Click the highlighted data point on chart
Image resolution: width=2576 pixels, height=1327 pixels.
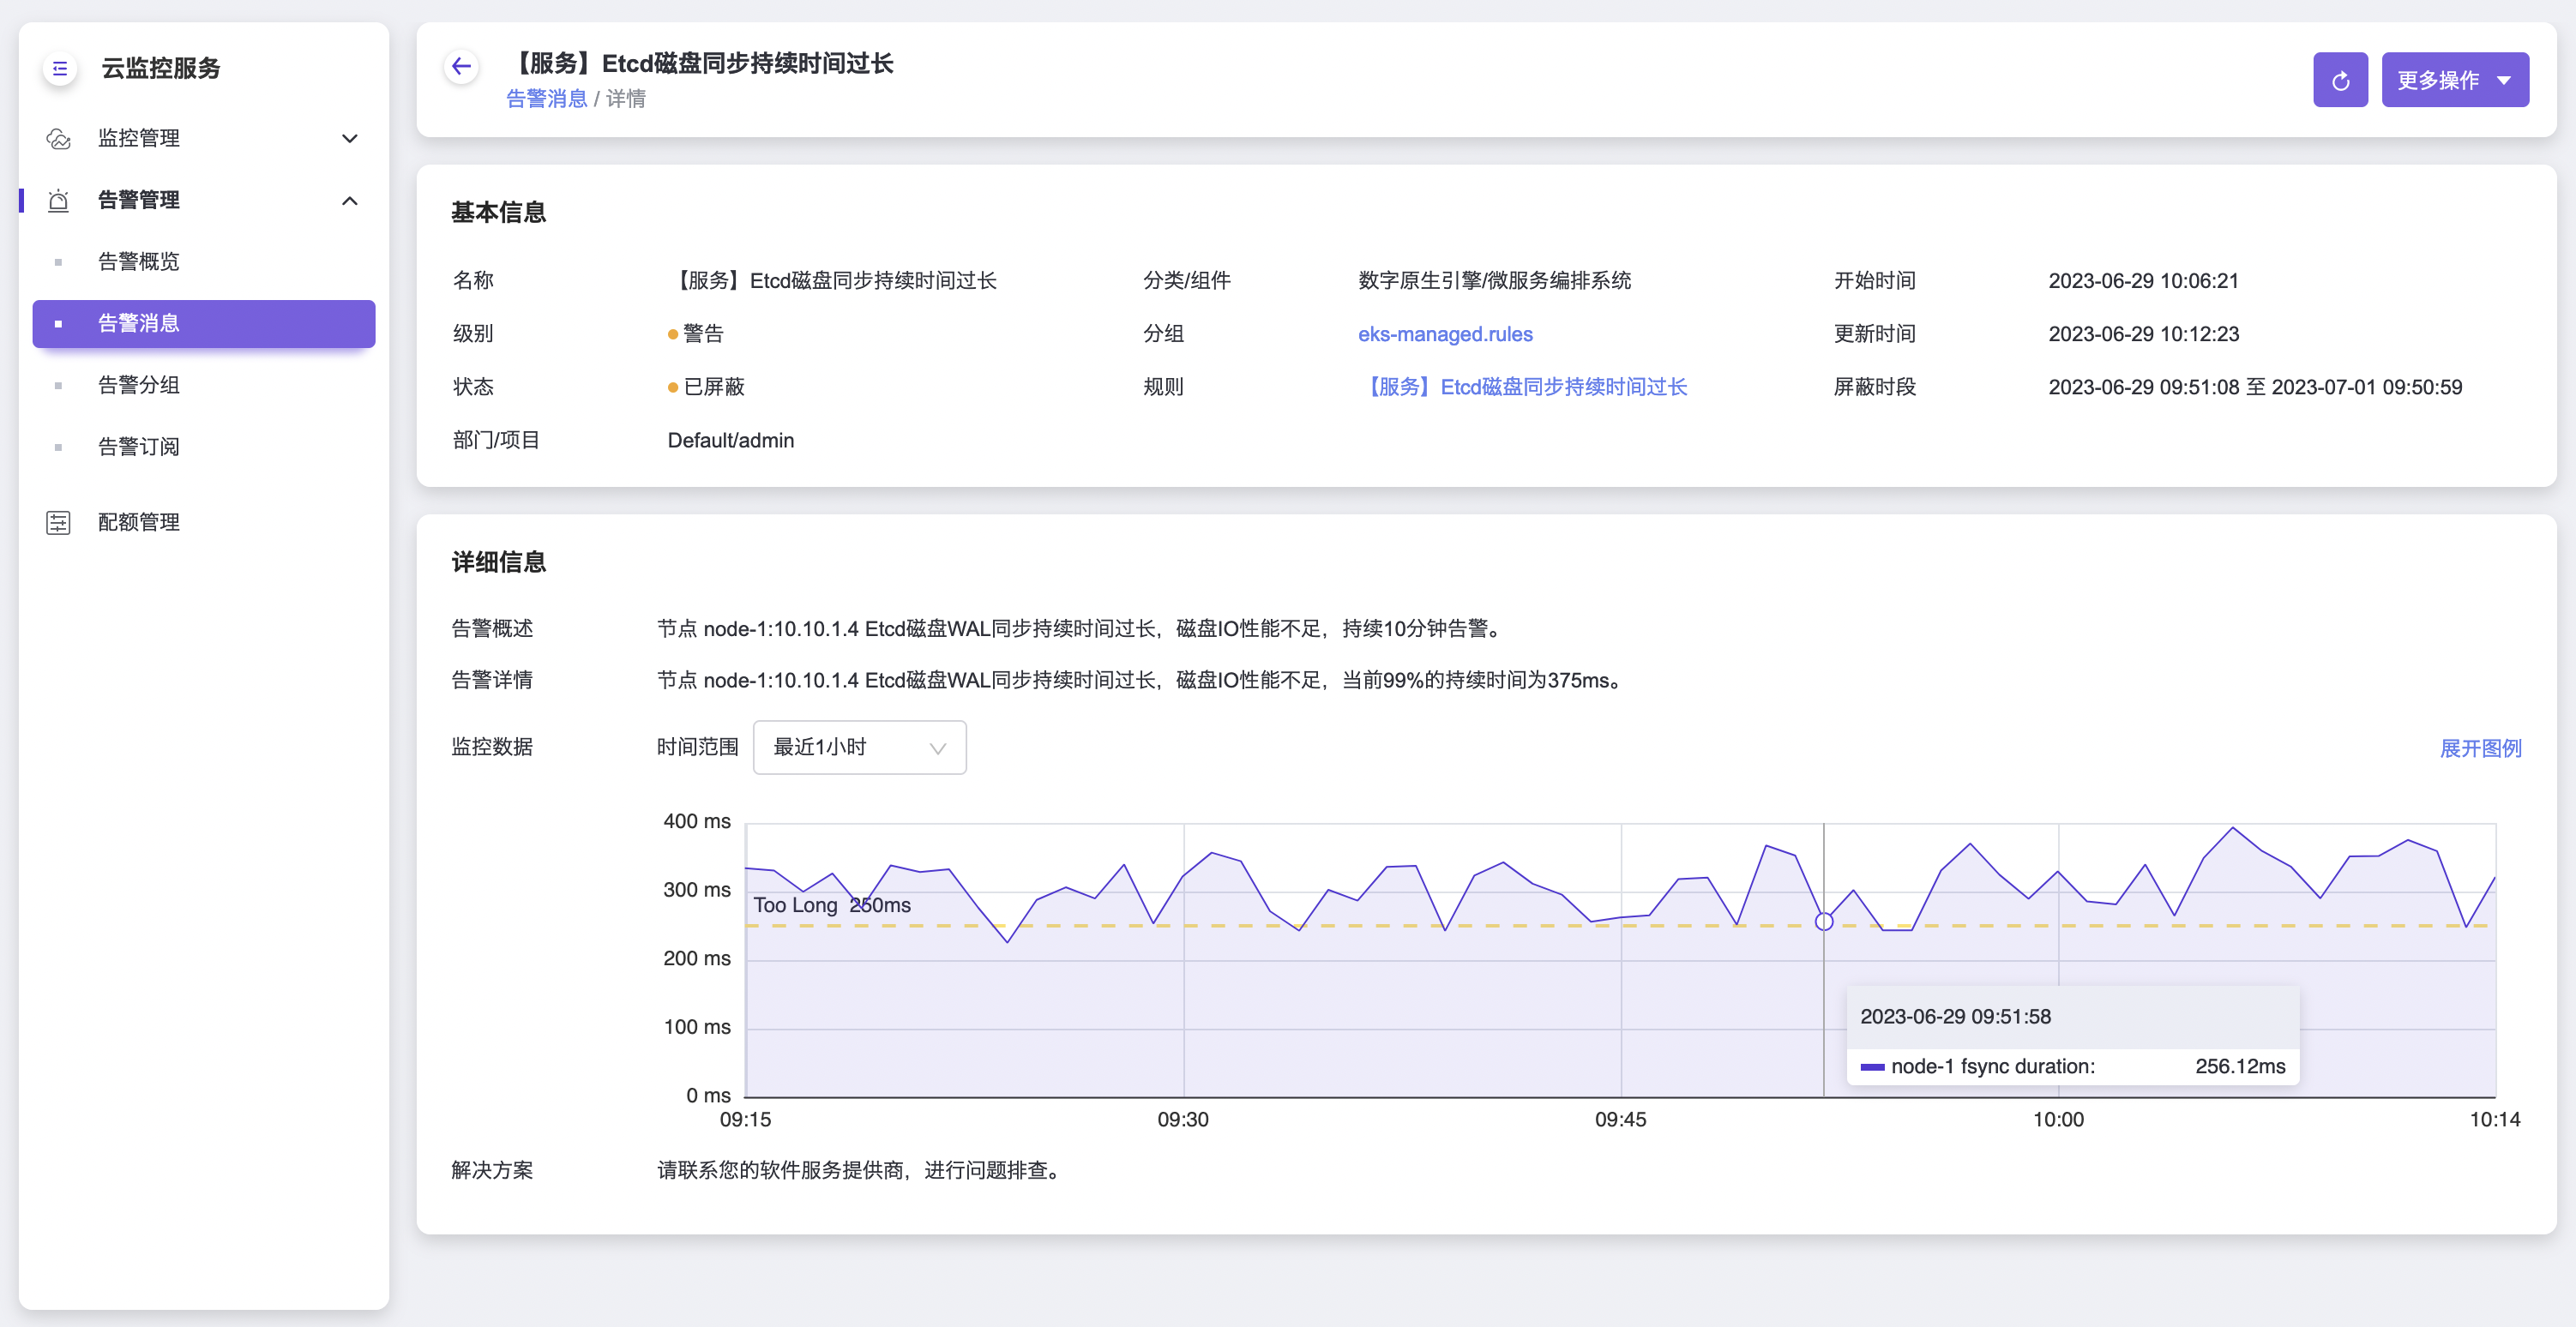click(x=1823, y=921)
